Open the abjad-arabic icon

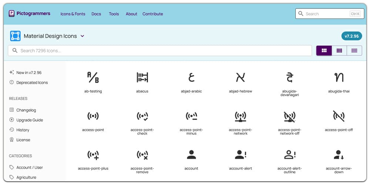(191, 77)
